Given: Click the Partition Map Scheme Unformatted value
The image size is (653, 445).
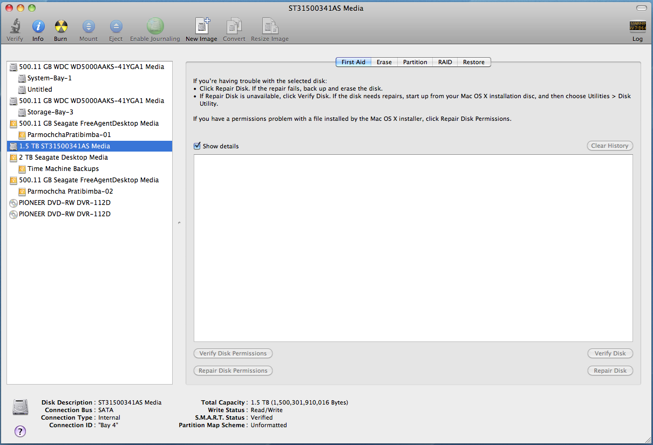Looking at the screenshot, I should (269, 425).
